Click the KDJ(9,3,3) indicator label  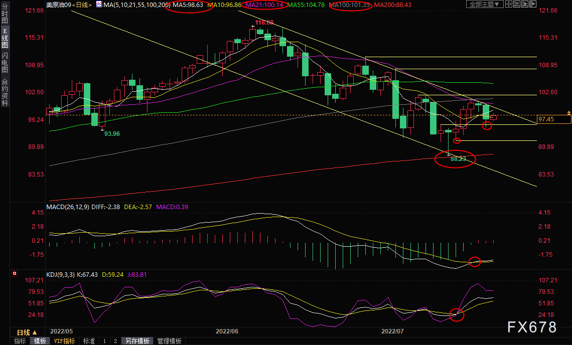tap(60, 275)
